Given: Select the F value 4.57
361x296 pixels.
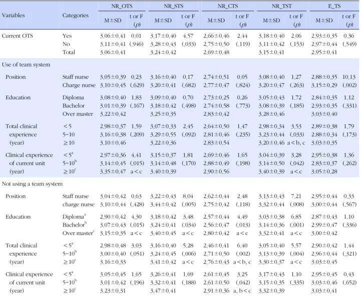Looking at the screenshot, I should pos(188,36).
